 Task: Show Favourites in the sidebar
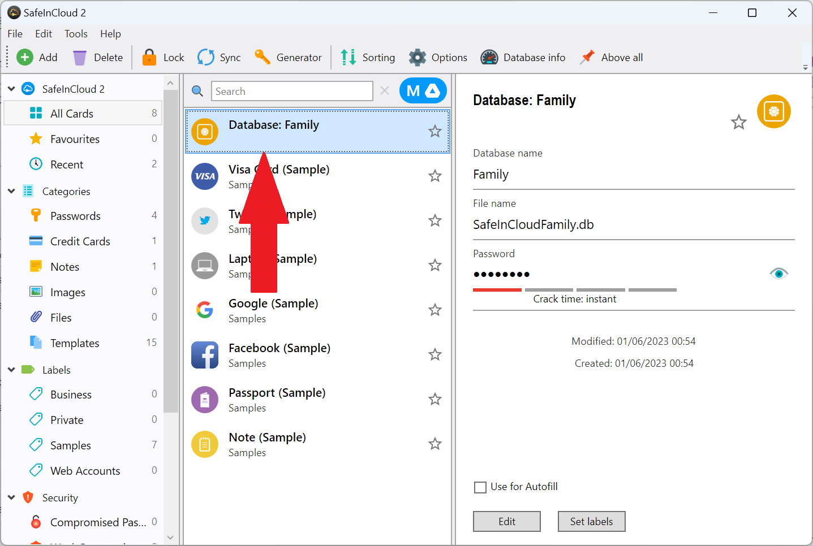click(x=83, y=139)
